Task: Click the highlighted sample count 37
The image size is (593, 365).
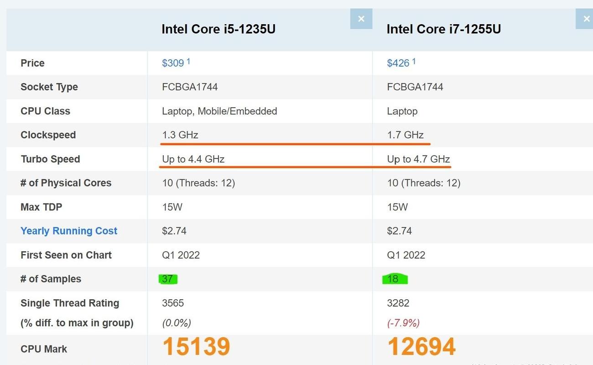Action: 168,279
